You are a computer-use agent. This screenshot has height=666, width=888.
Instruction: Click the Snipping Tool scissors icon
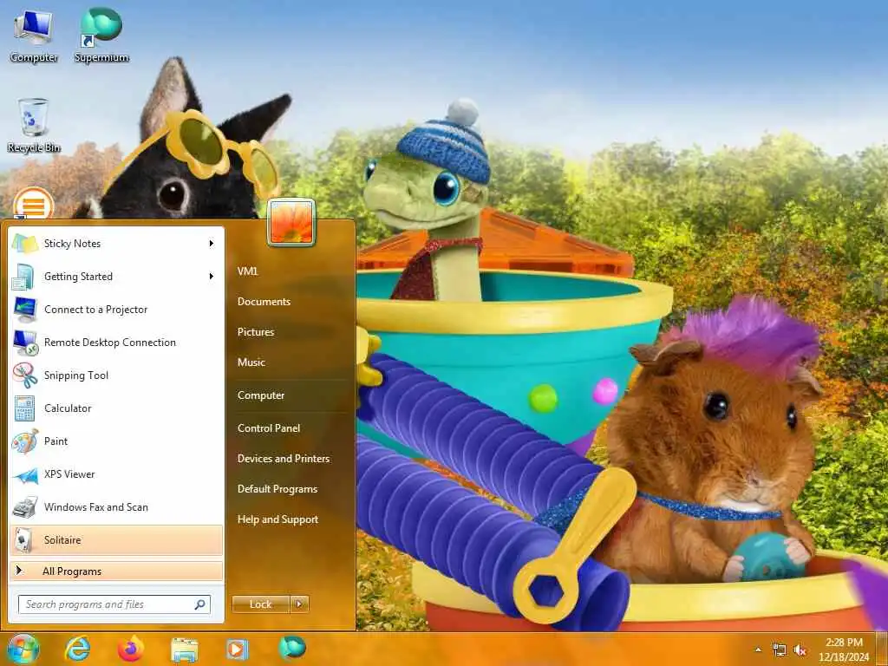coord(25,375)
